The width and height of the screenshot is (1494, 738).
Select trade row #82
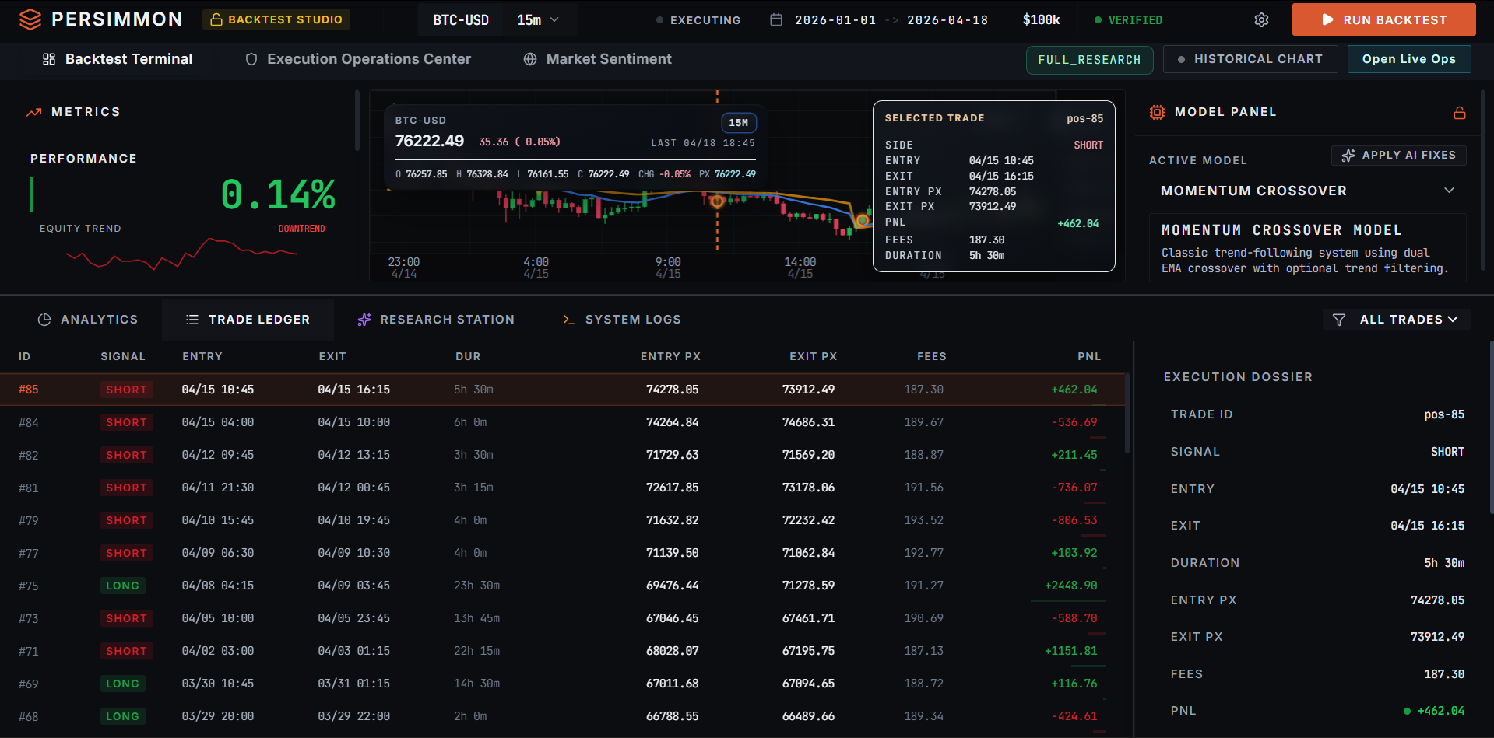coord(562,455)
